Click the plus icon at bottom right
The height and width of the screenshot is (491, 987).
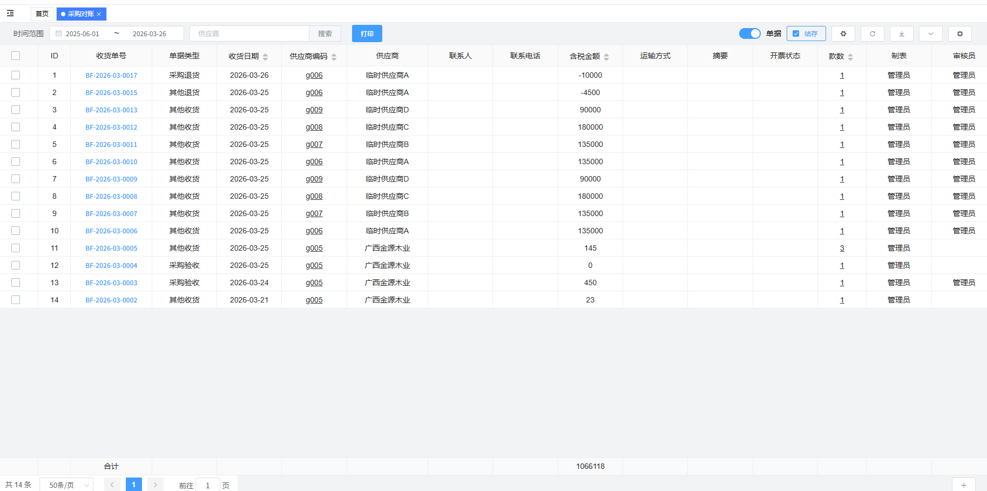pyautogui.click(x=963, y=485)
